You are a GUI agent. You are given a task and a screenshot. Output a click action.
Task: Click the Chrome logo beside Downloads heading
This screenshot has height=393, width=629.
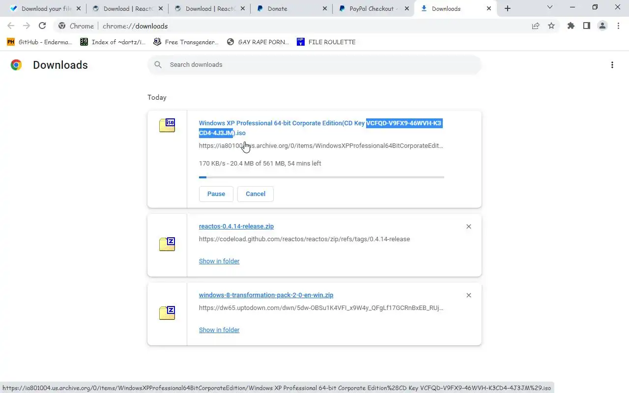tap(16, 65)
